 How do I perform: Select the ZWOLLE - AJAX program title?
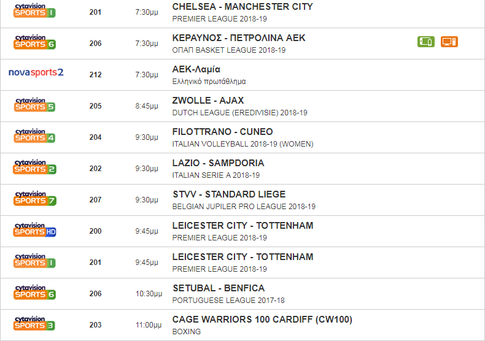[208, 101]
